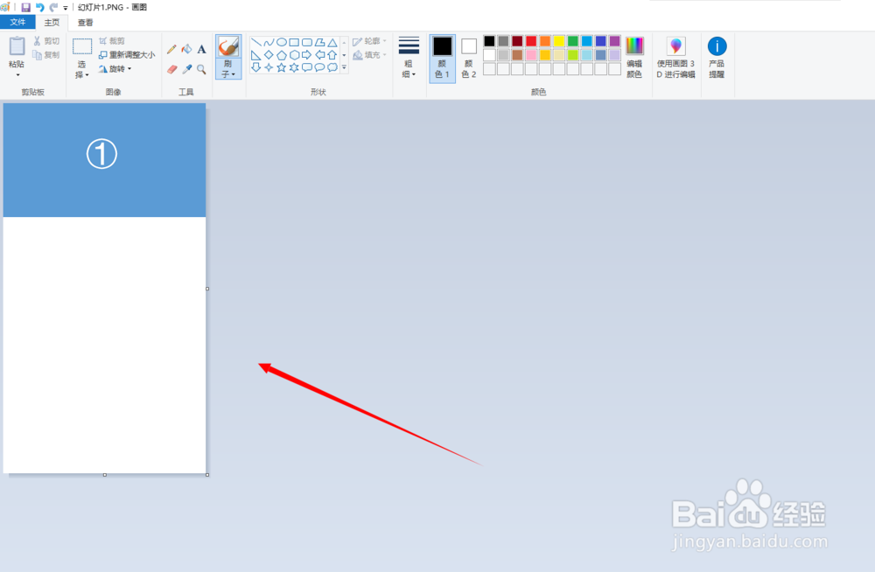Select the Pencil tool

coord(171,50)
